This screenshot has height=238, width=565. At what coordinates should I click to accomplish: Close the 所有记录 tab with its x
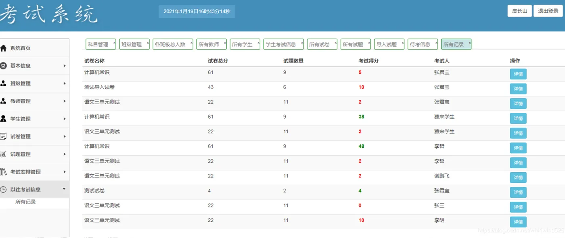tap(470, 42)
